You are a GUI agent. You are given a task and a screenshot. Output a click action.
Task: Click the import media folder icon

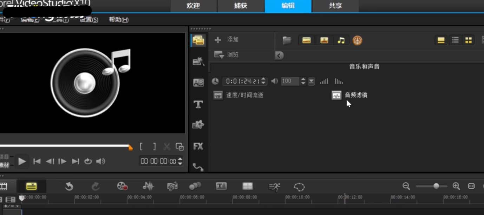287,40
